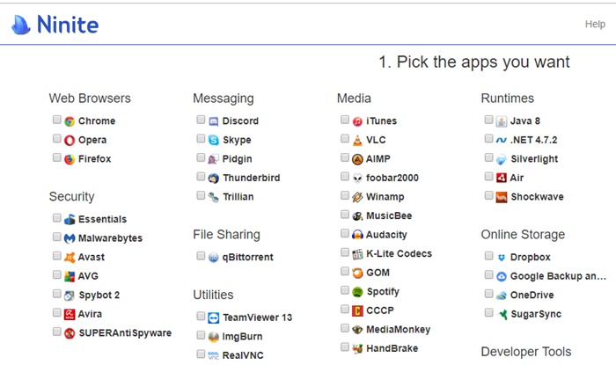Click the File Sharing heading
616x365 pixels.
click(226, 234)
